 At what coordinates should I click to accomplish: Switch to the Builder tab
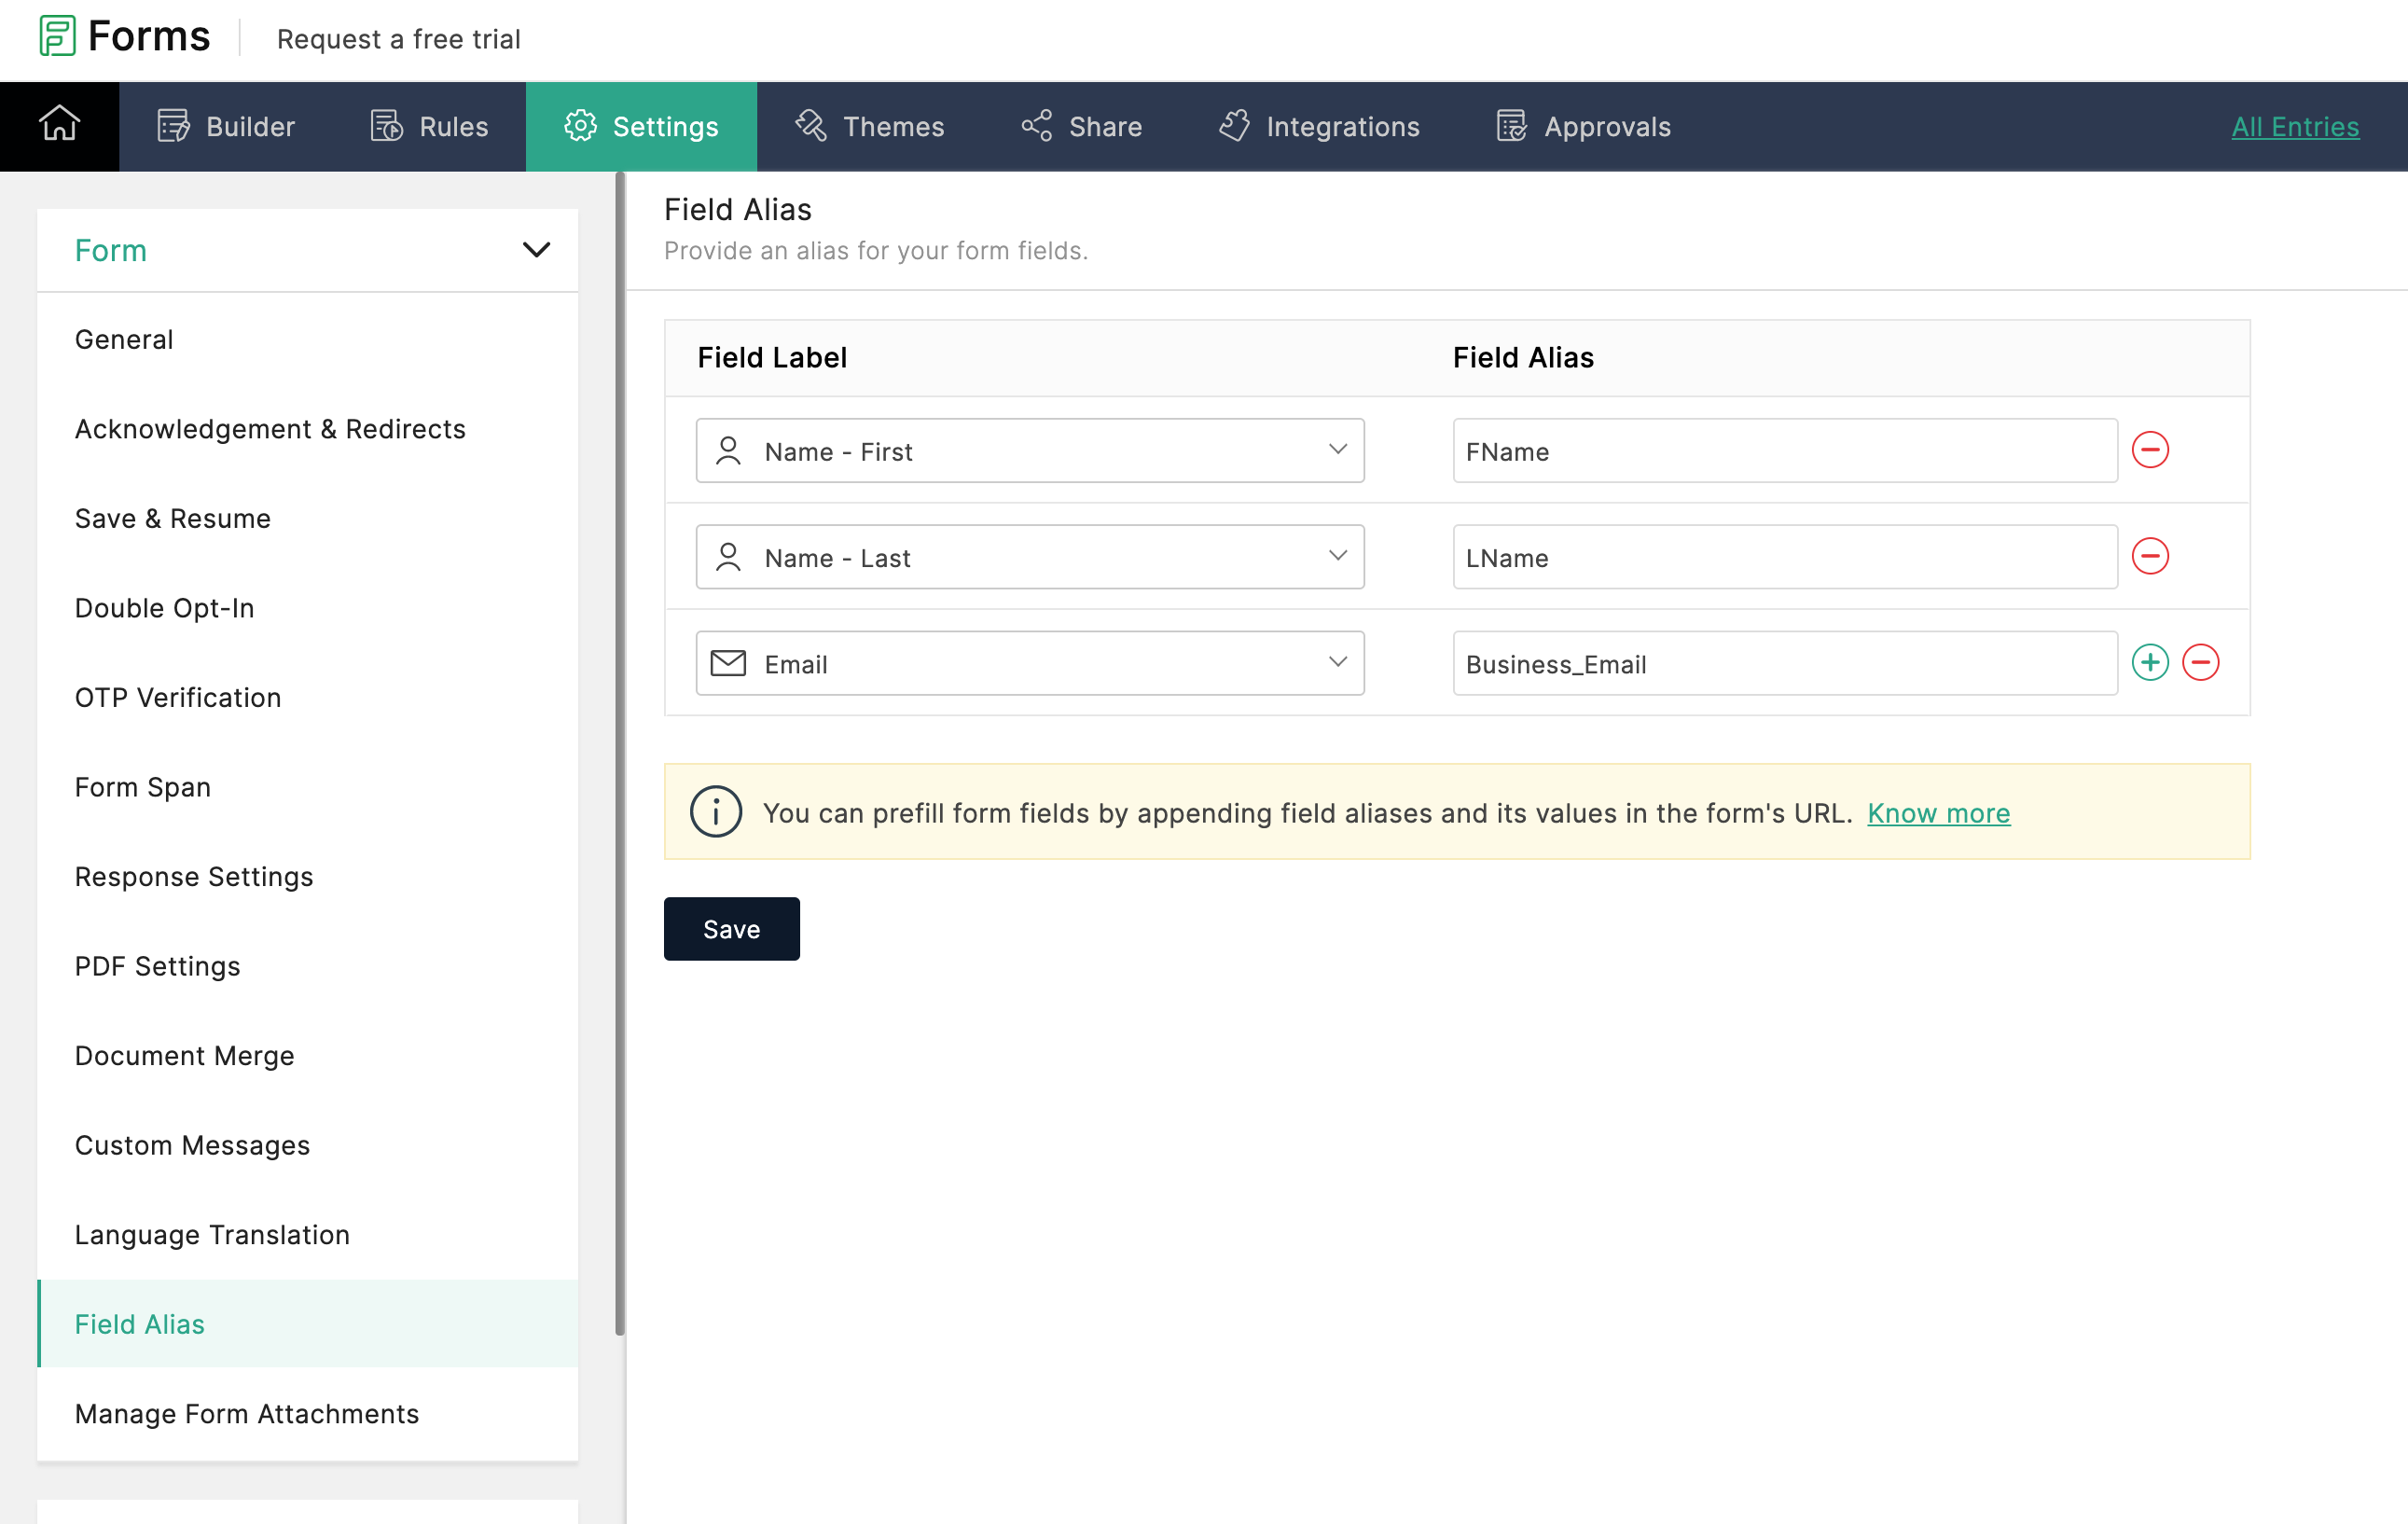pyautogui.click(x=226, y=127)
